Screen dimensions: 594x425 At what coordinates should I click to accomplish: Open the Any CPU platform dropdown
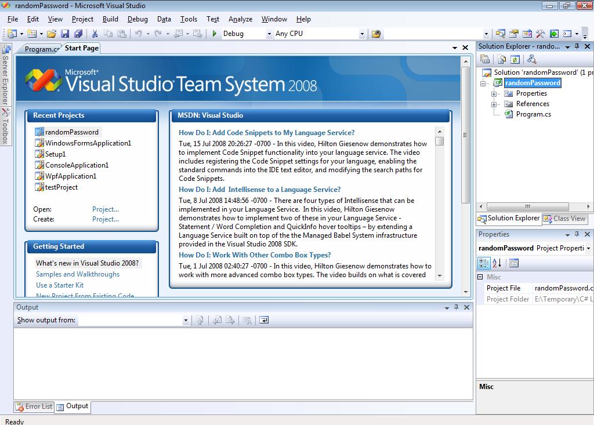point(362,34)
